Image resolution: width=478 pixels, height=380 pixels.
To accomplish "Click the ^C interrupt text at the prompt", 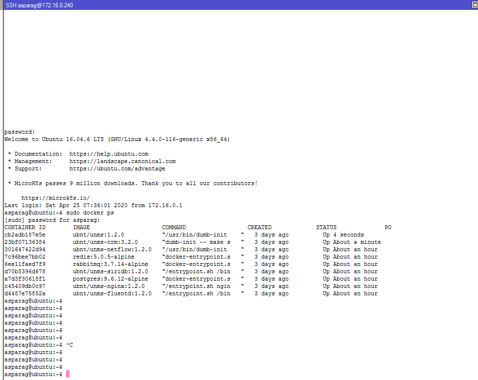I will 69,345.
